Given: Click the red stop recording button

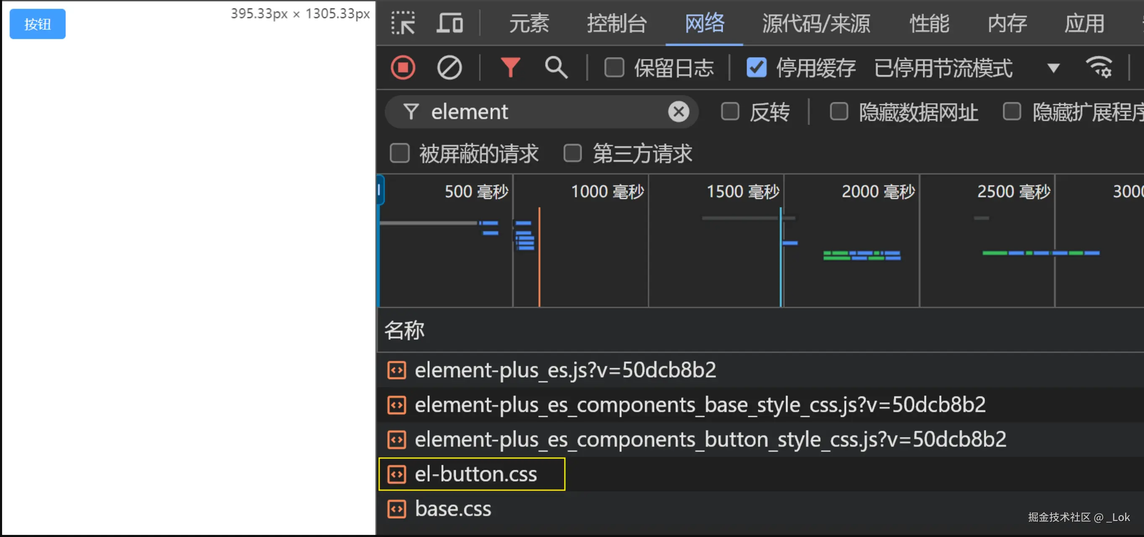Looking at the screenshot, I should pos(402,68).
